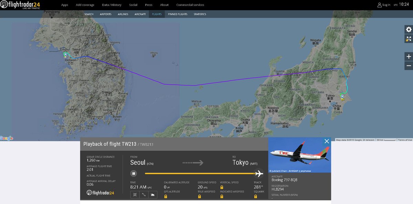Screen dimensions: 413x204
Task: Click the 0 ft calibrated altitude value
Action: pos(167,187)
